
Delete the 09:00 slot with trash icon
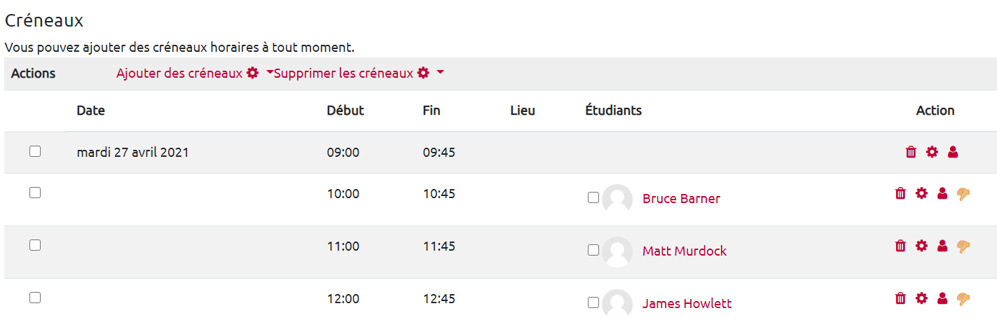point(911,152)
